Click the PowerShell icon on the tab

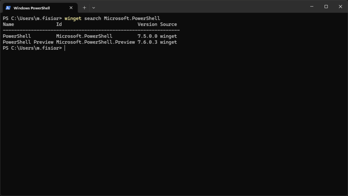[x=8, y=8]
